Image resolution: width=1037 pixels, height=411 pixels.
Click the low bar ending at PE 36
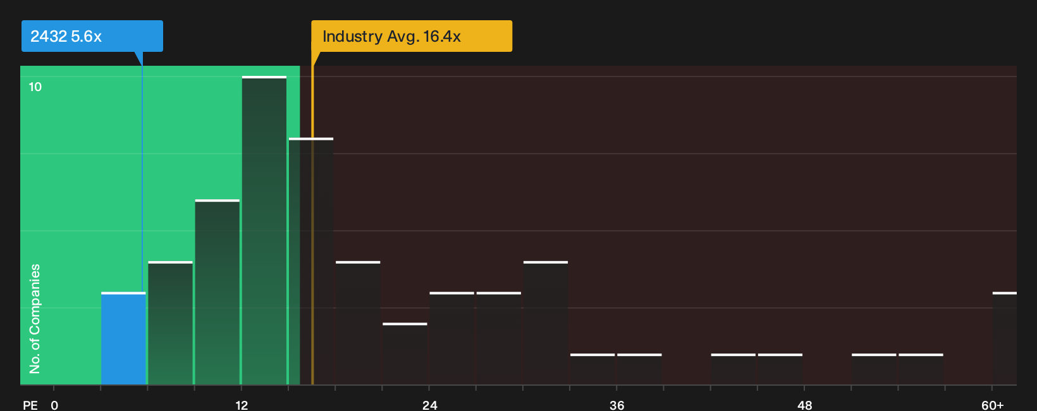pos(592,369)
